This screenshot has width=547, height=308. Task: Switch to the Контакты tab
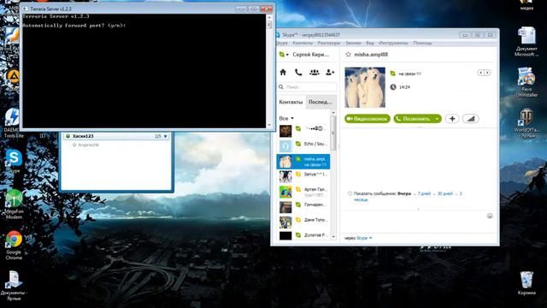pos(291,102)
